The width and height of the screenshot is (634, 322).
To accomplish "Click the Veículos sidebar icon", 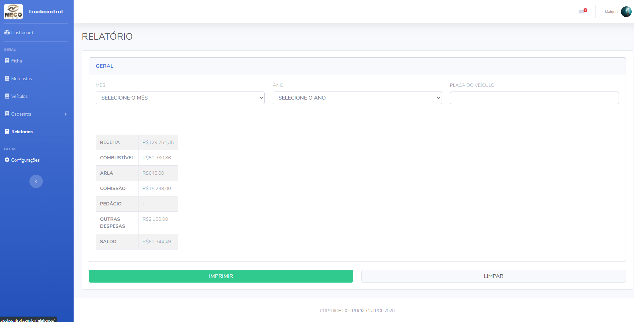I will coord(7,96).
